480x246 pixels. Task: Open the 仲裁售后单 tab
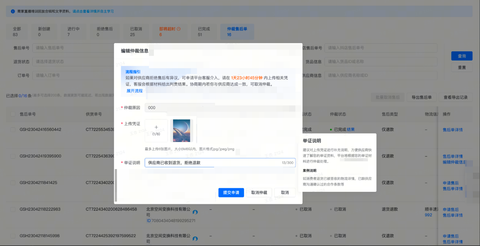point(237,32)
